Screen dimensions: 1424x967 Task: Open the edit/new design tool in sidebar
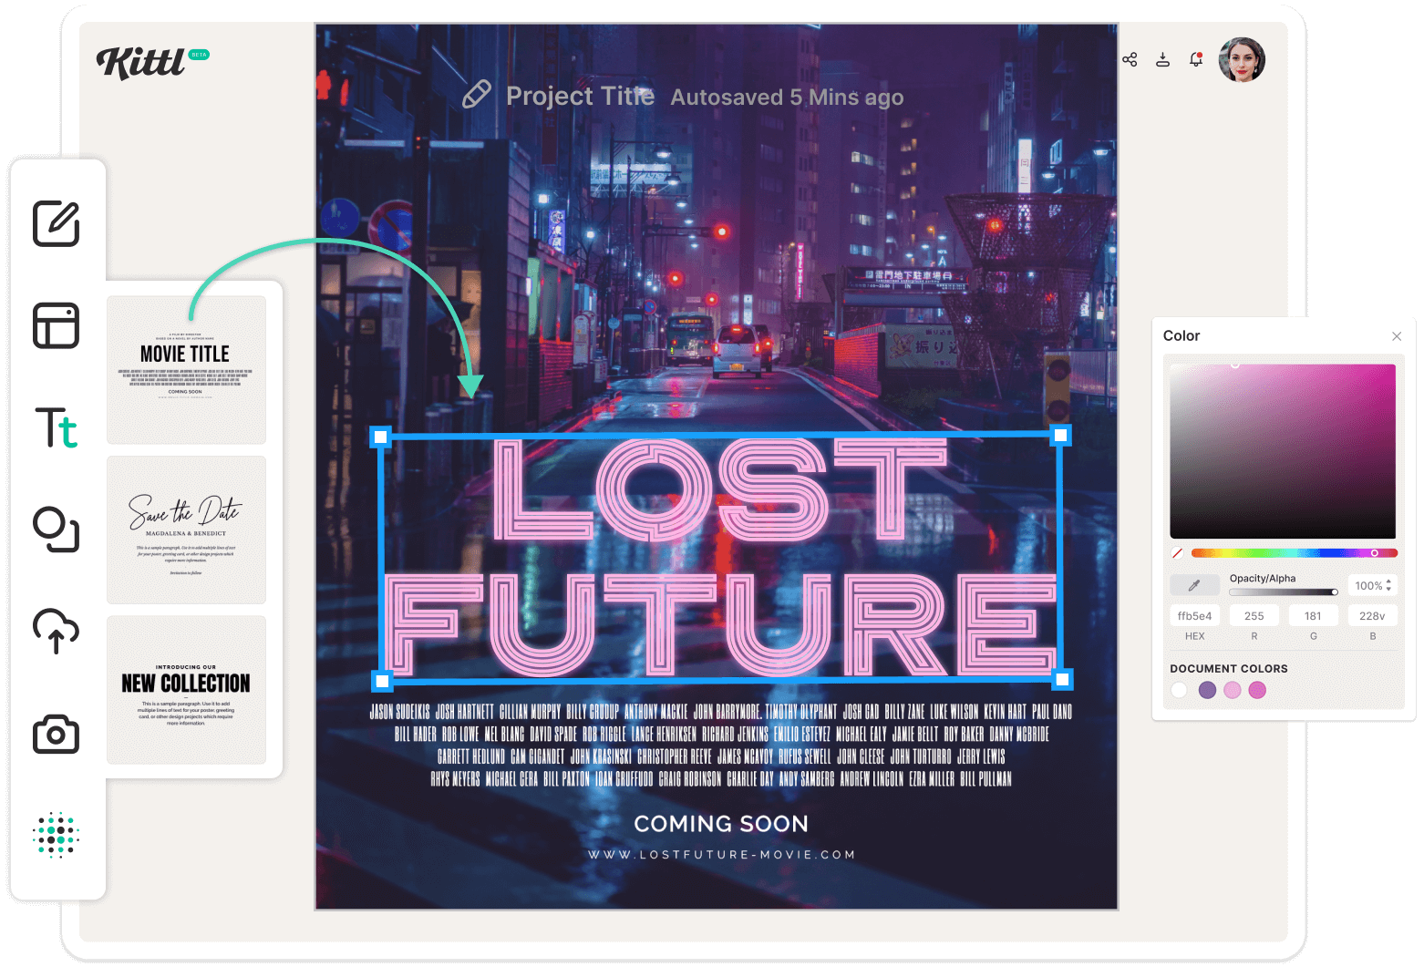[57, 223]
